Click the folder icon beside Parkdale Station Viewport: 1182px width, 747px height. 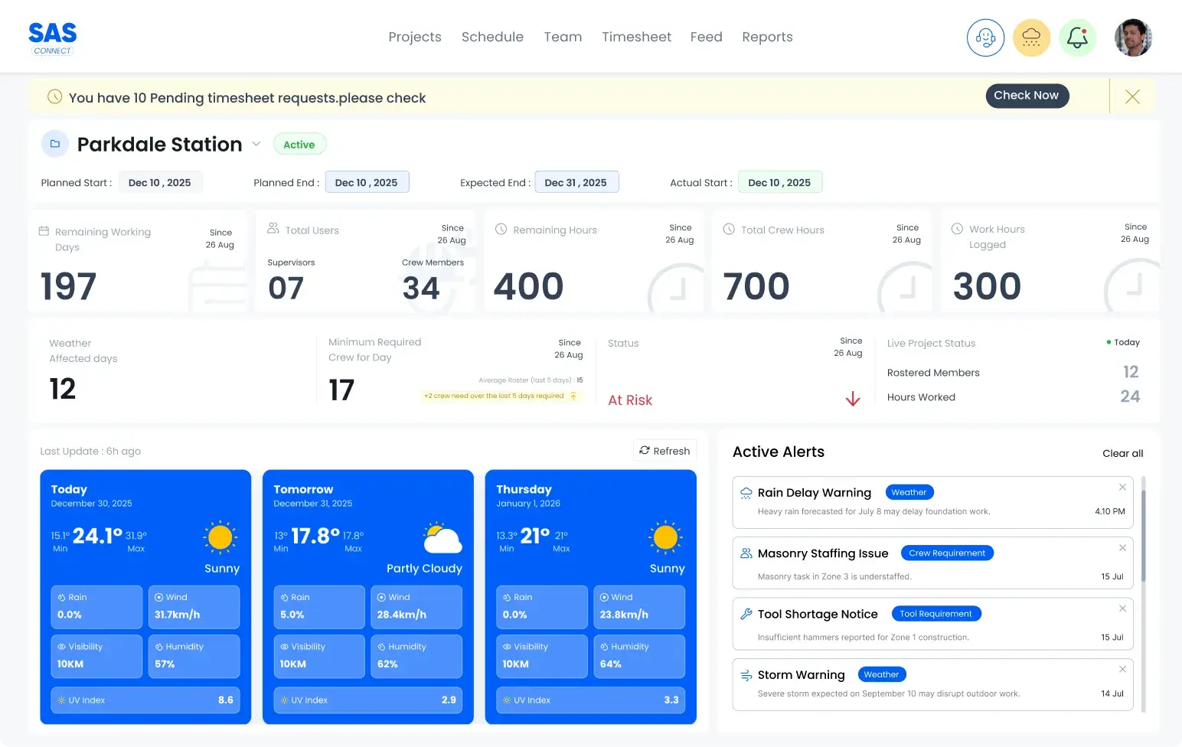pos(54,143)
